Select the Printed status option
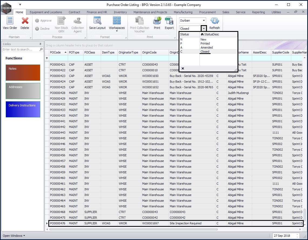 tap(205, 43)
